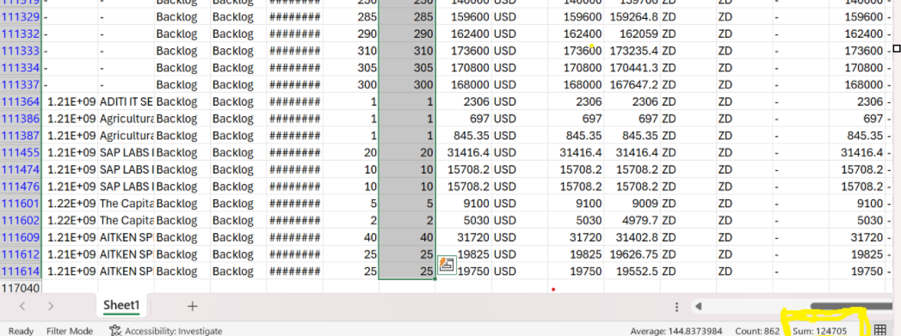Select row header 111329
The height and width of the screenshot is (336, 901).
pyautogui.click(x=21, y=16)
